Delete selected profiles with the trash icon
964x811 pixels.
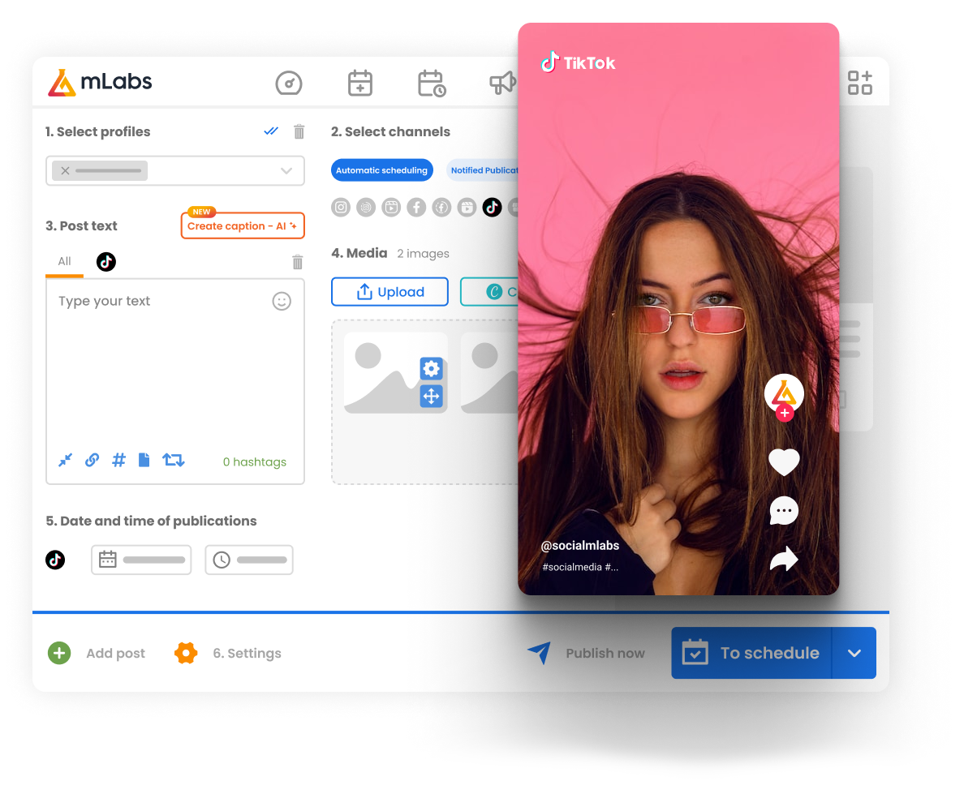[x=299, y=131]
